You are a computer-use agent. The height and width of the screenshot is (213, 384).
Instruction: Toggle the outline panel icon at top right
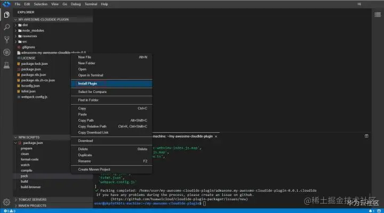378,15
